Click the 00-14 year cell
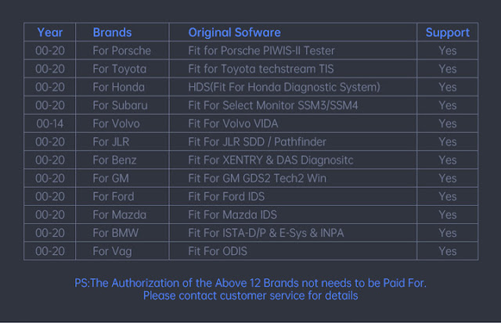The width and height of the screenshot is (501, 323). [x=50, y=124]
